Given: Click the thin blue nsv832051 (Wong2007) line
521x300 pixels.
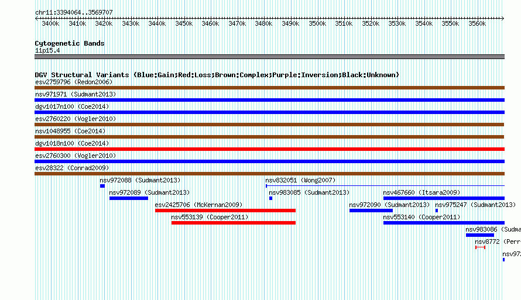Looking at the screenshot, I should tap(385, 186).
